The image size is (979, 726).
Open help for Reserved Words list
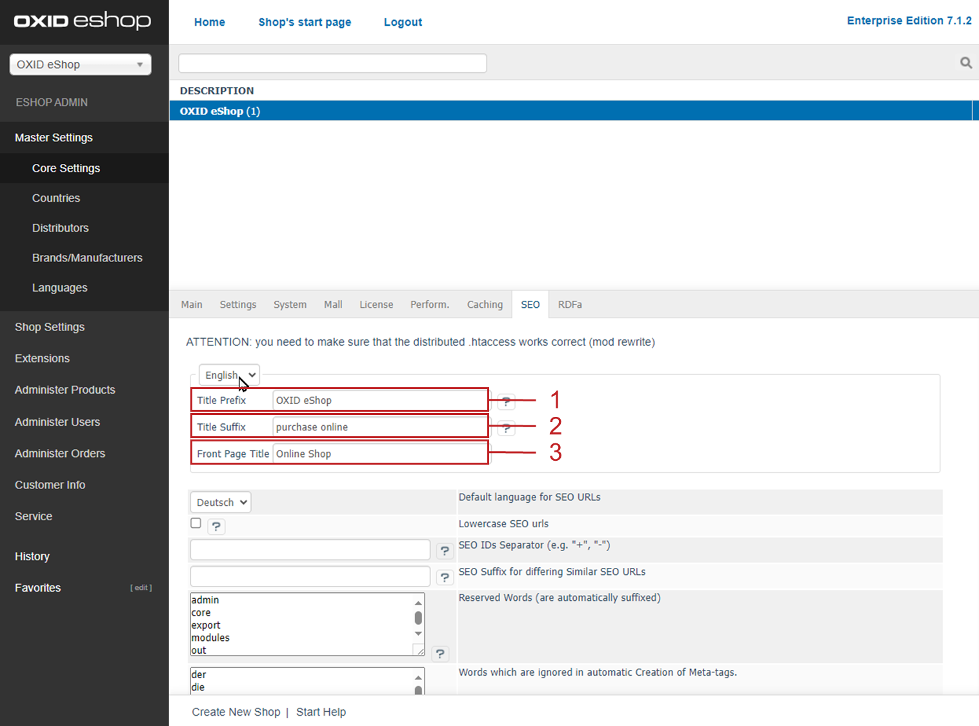440,654
